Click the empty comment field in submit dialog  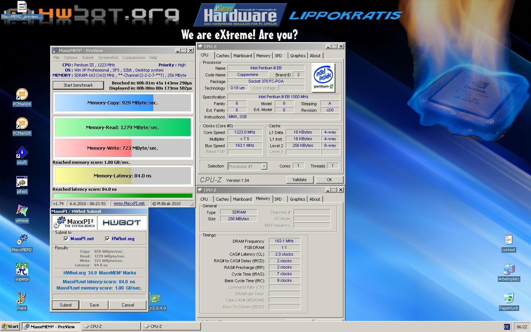99,297
